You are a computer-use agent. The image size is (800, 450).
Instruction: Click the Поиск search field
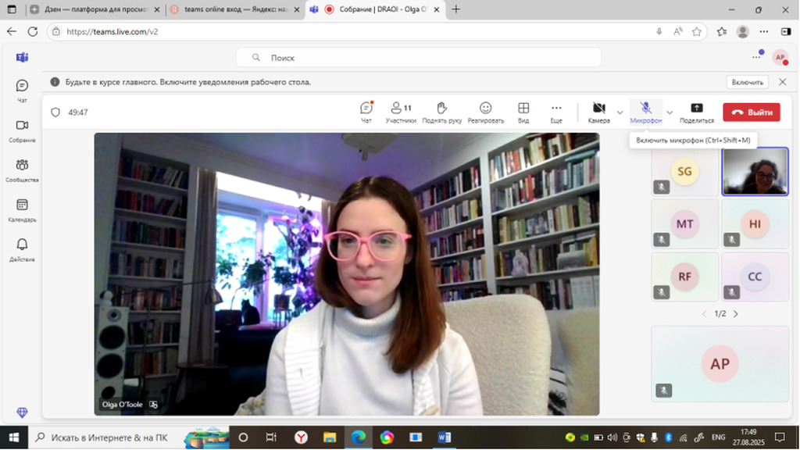[x=418, y=58]
